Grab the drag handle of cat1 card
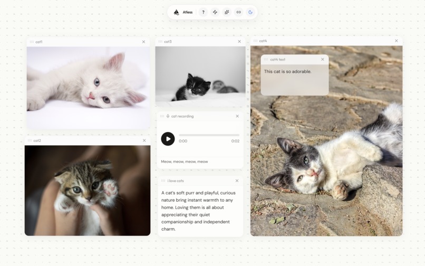 pyautogui.click(x=32, y=42)
